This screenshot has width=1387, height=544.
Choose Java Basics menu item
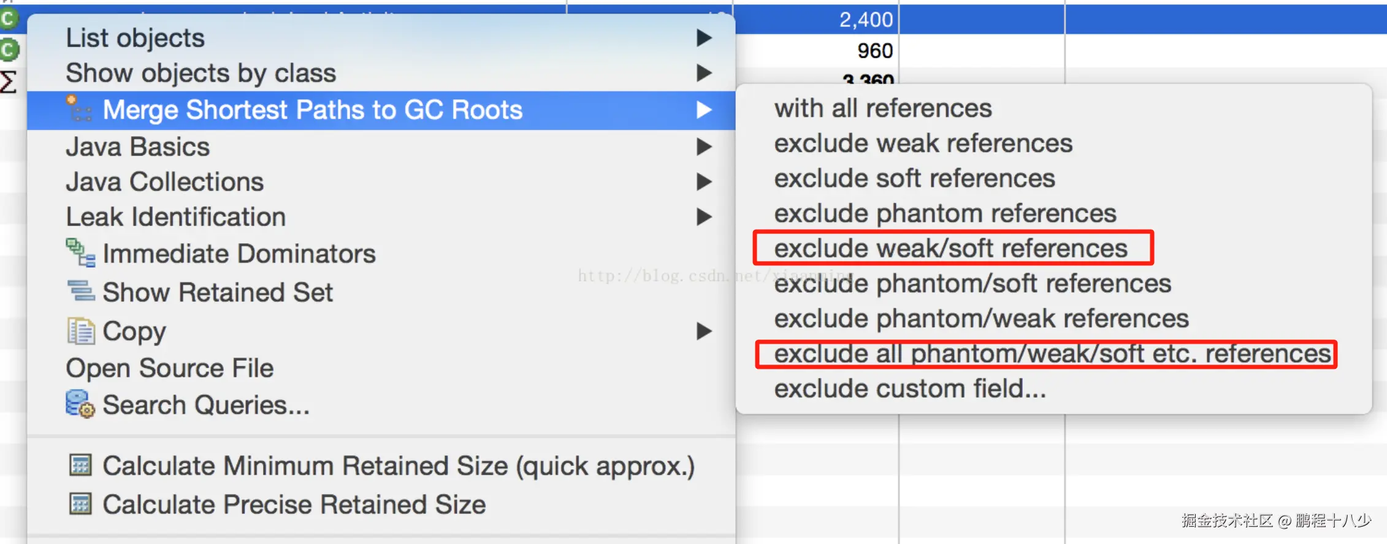coord(138,147)
